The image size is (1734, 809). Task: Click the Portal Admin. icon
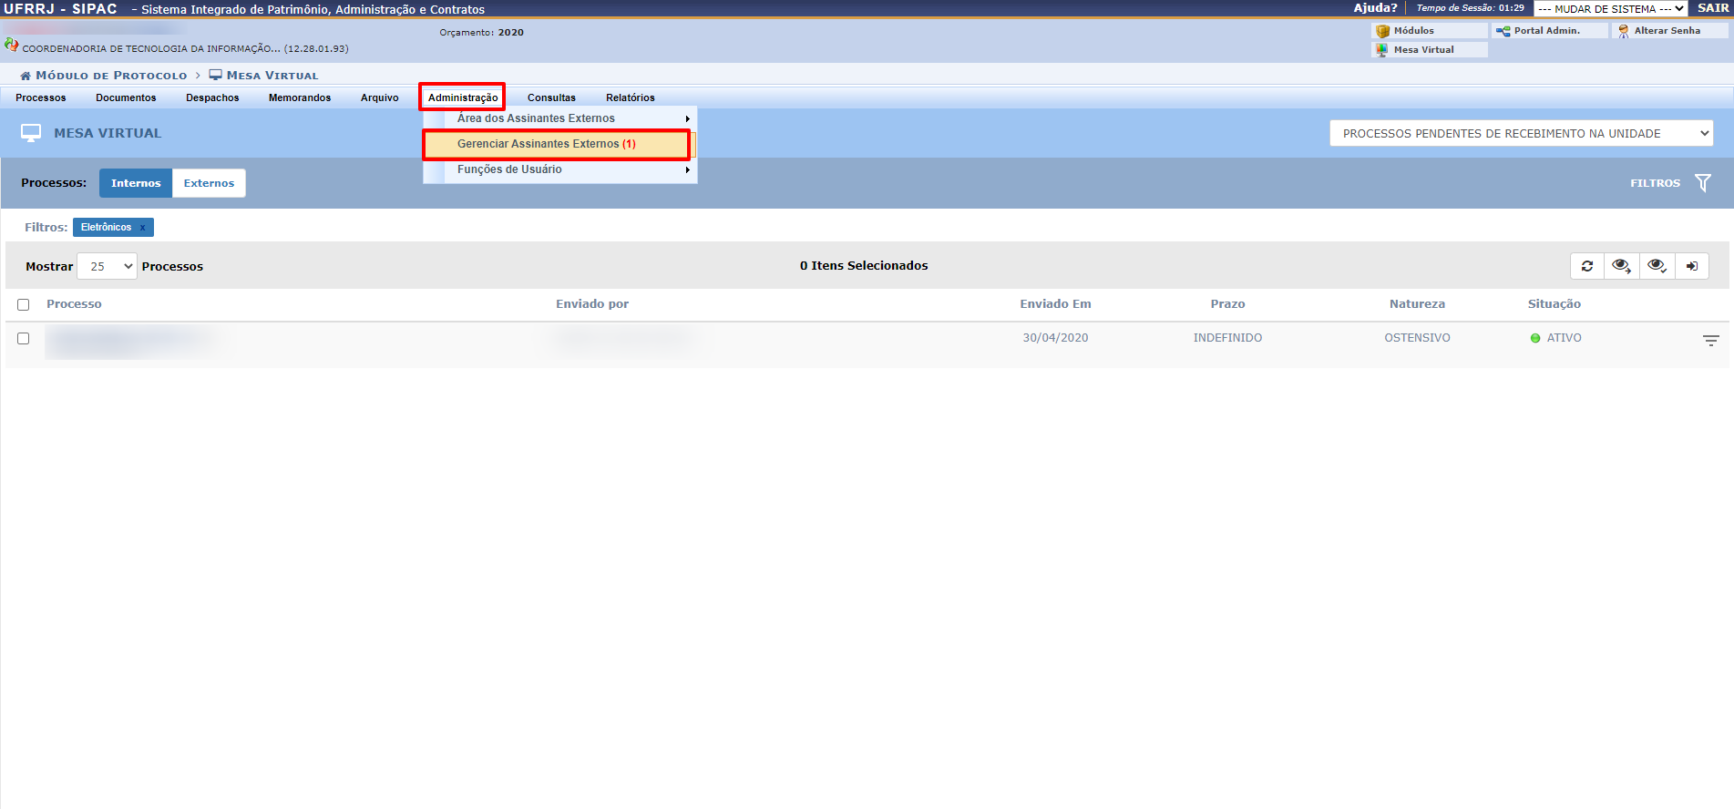point(1503,31)
